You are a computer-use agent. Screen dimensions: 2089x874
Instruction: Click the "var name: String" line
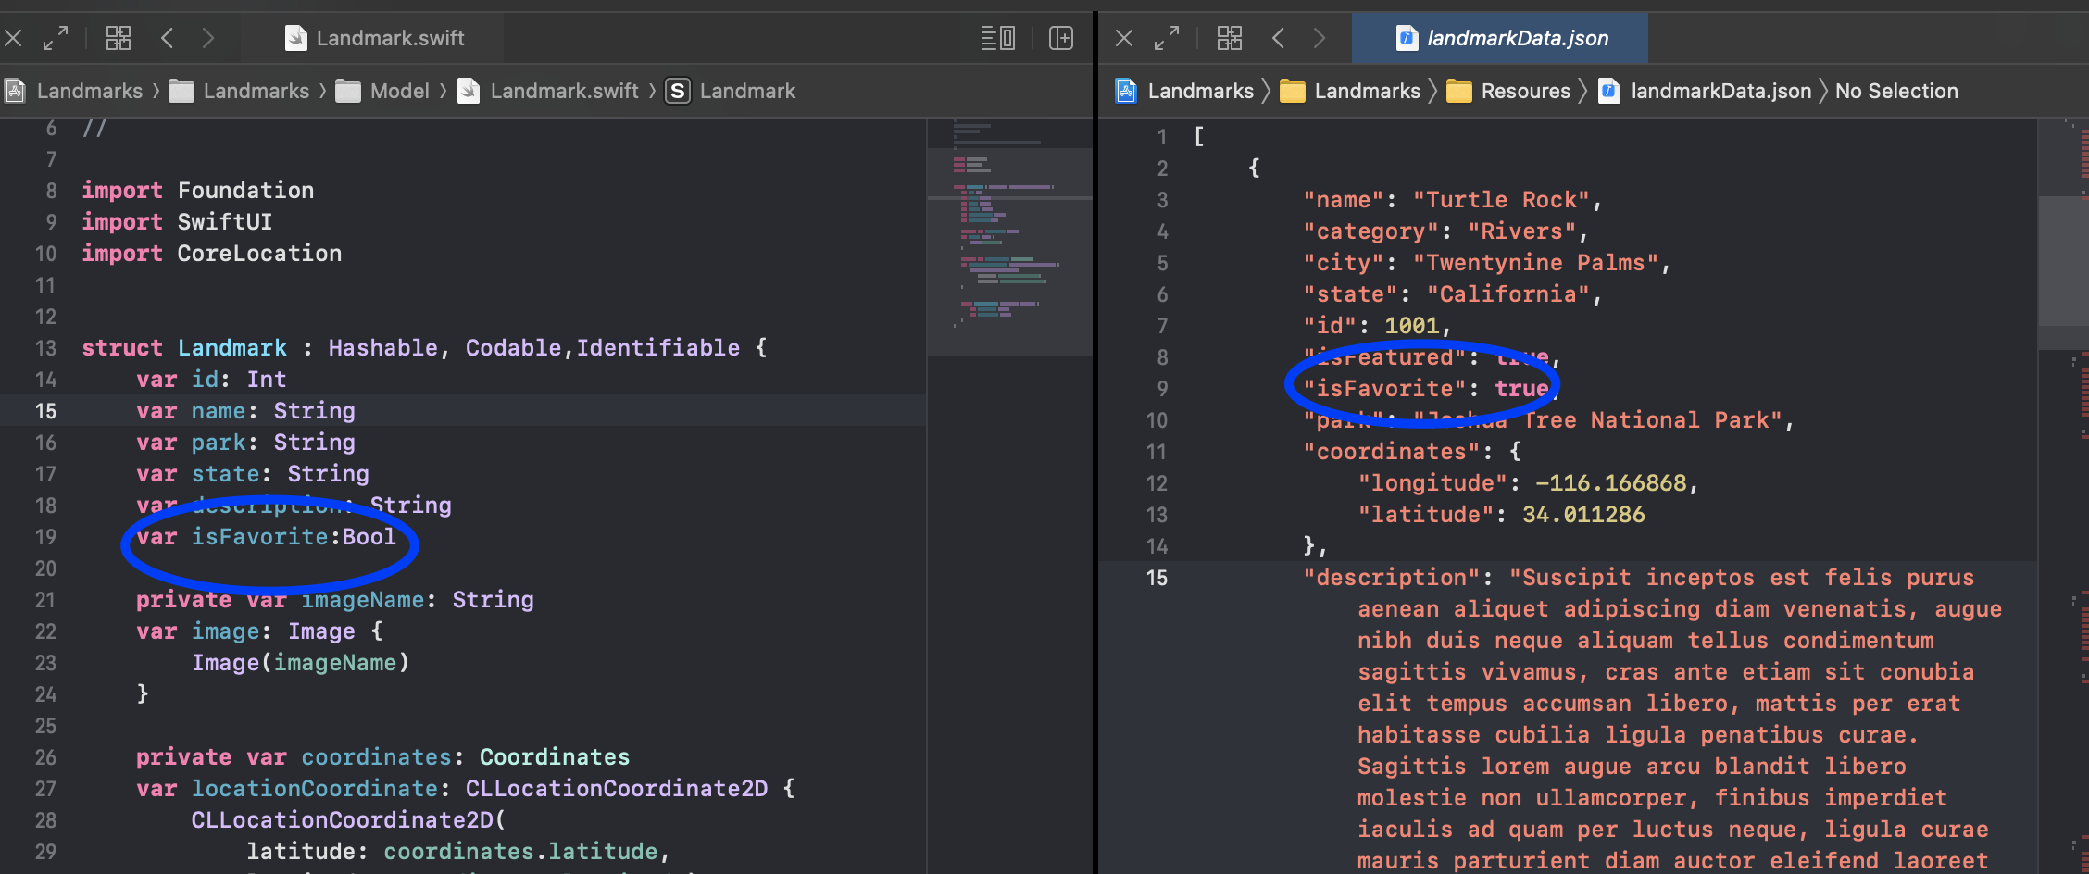tap(245, 411)
